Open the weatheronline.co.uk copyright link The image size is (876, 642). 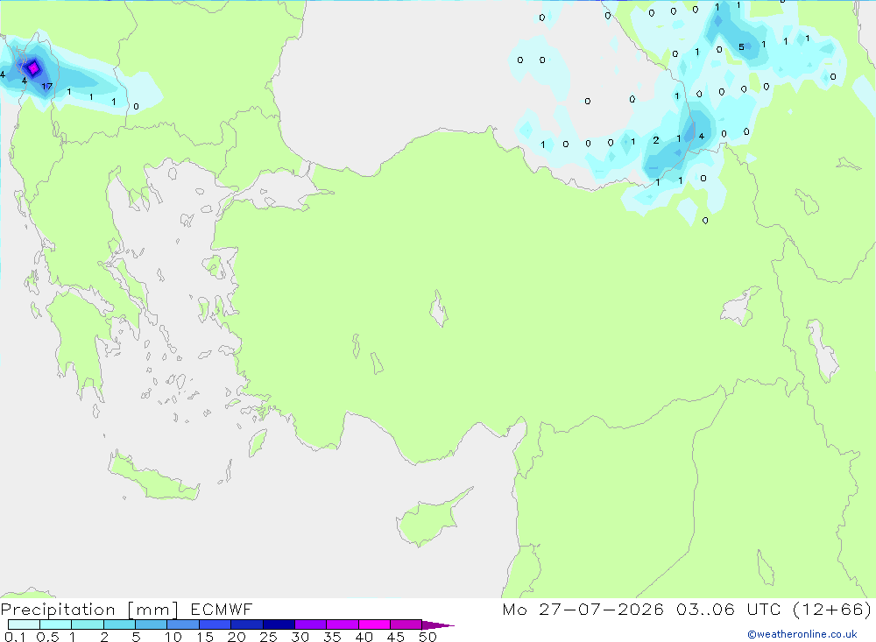click(802, 634)
